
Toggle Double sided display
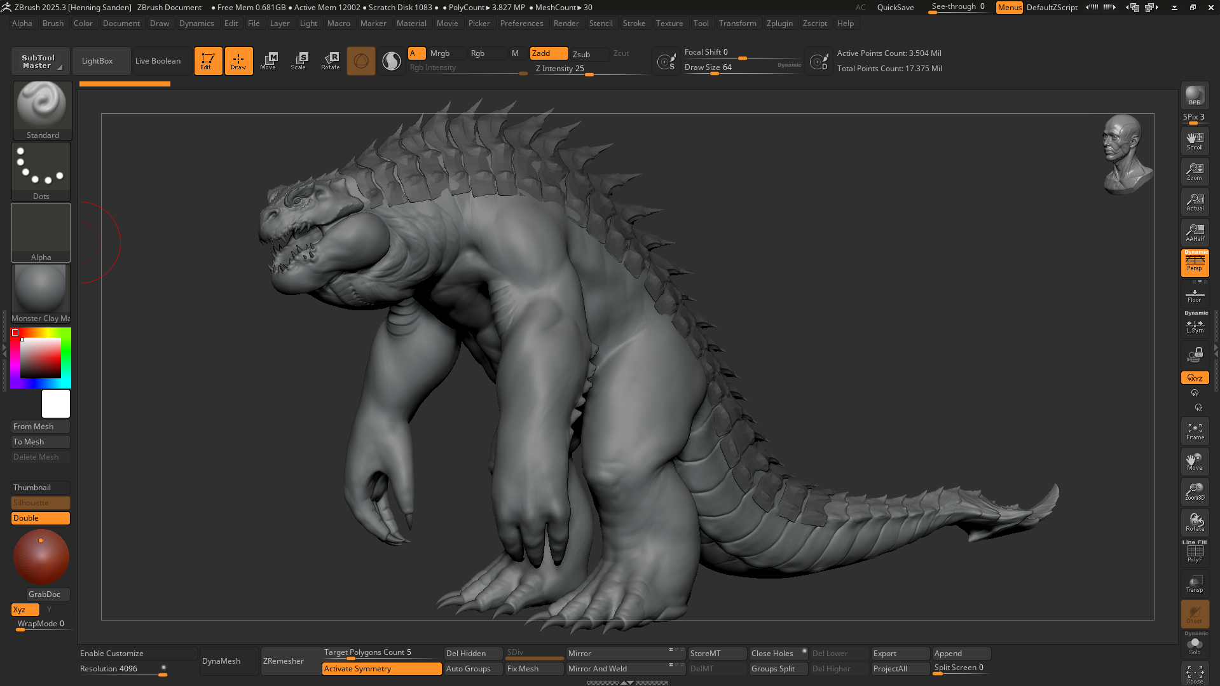pos(41,518)
